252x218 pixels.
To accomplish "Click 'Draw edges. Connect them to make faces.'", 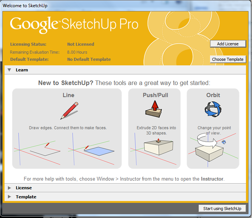I will [x=68, y=128].
